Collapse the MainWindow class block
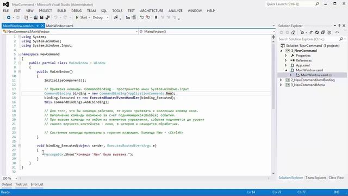 point(20,63)
